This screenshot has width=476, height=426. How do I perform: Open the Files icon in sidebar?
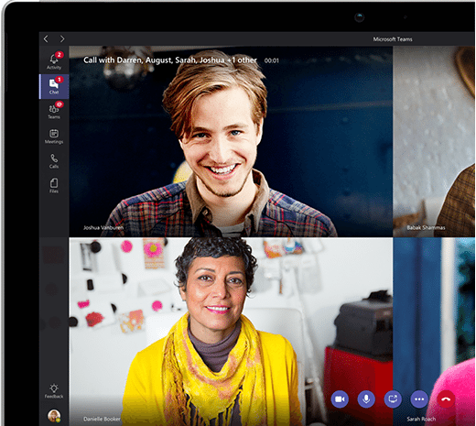54,186
